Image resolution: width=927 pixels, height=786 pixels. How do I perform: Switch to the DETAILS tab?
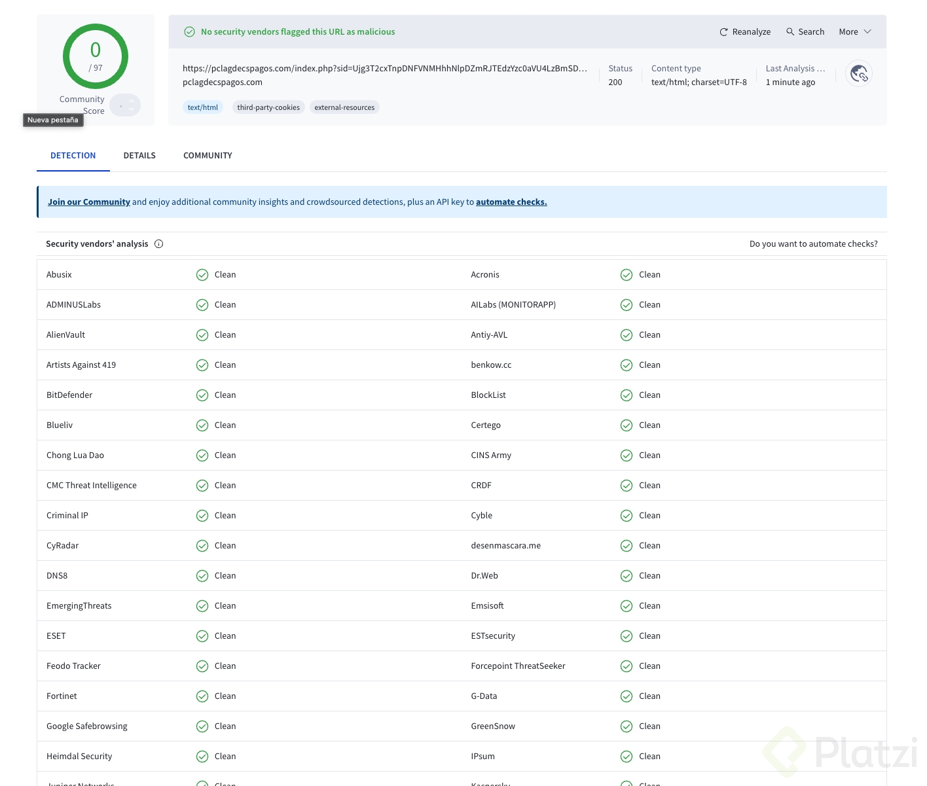pyautogui.click(x=139, y=156)
